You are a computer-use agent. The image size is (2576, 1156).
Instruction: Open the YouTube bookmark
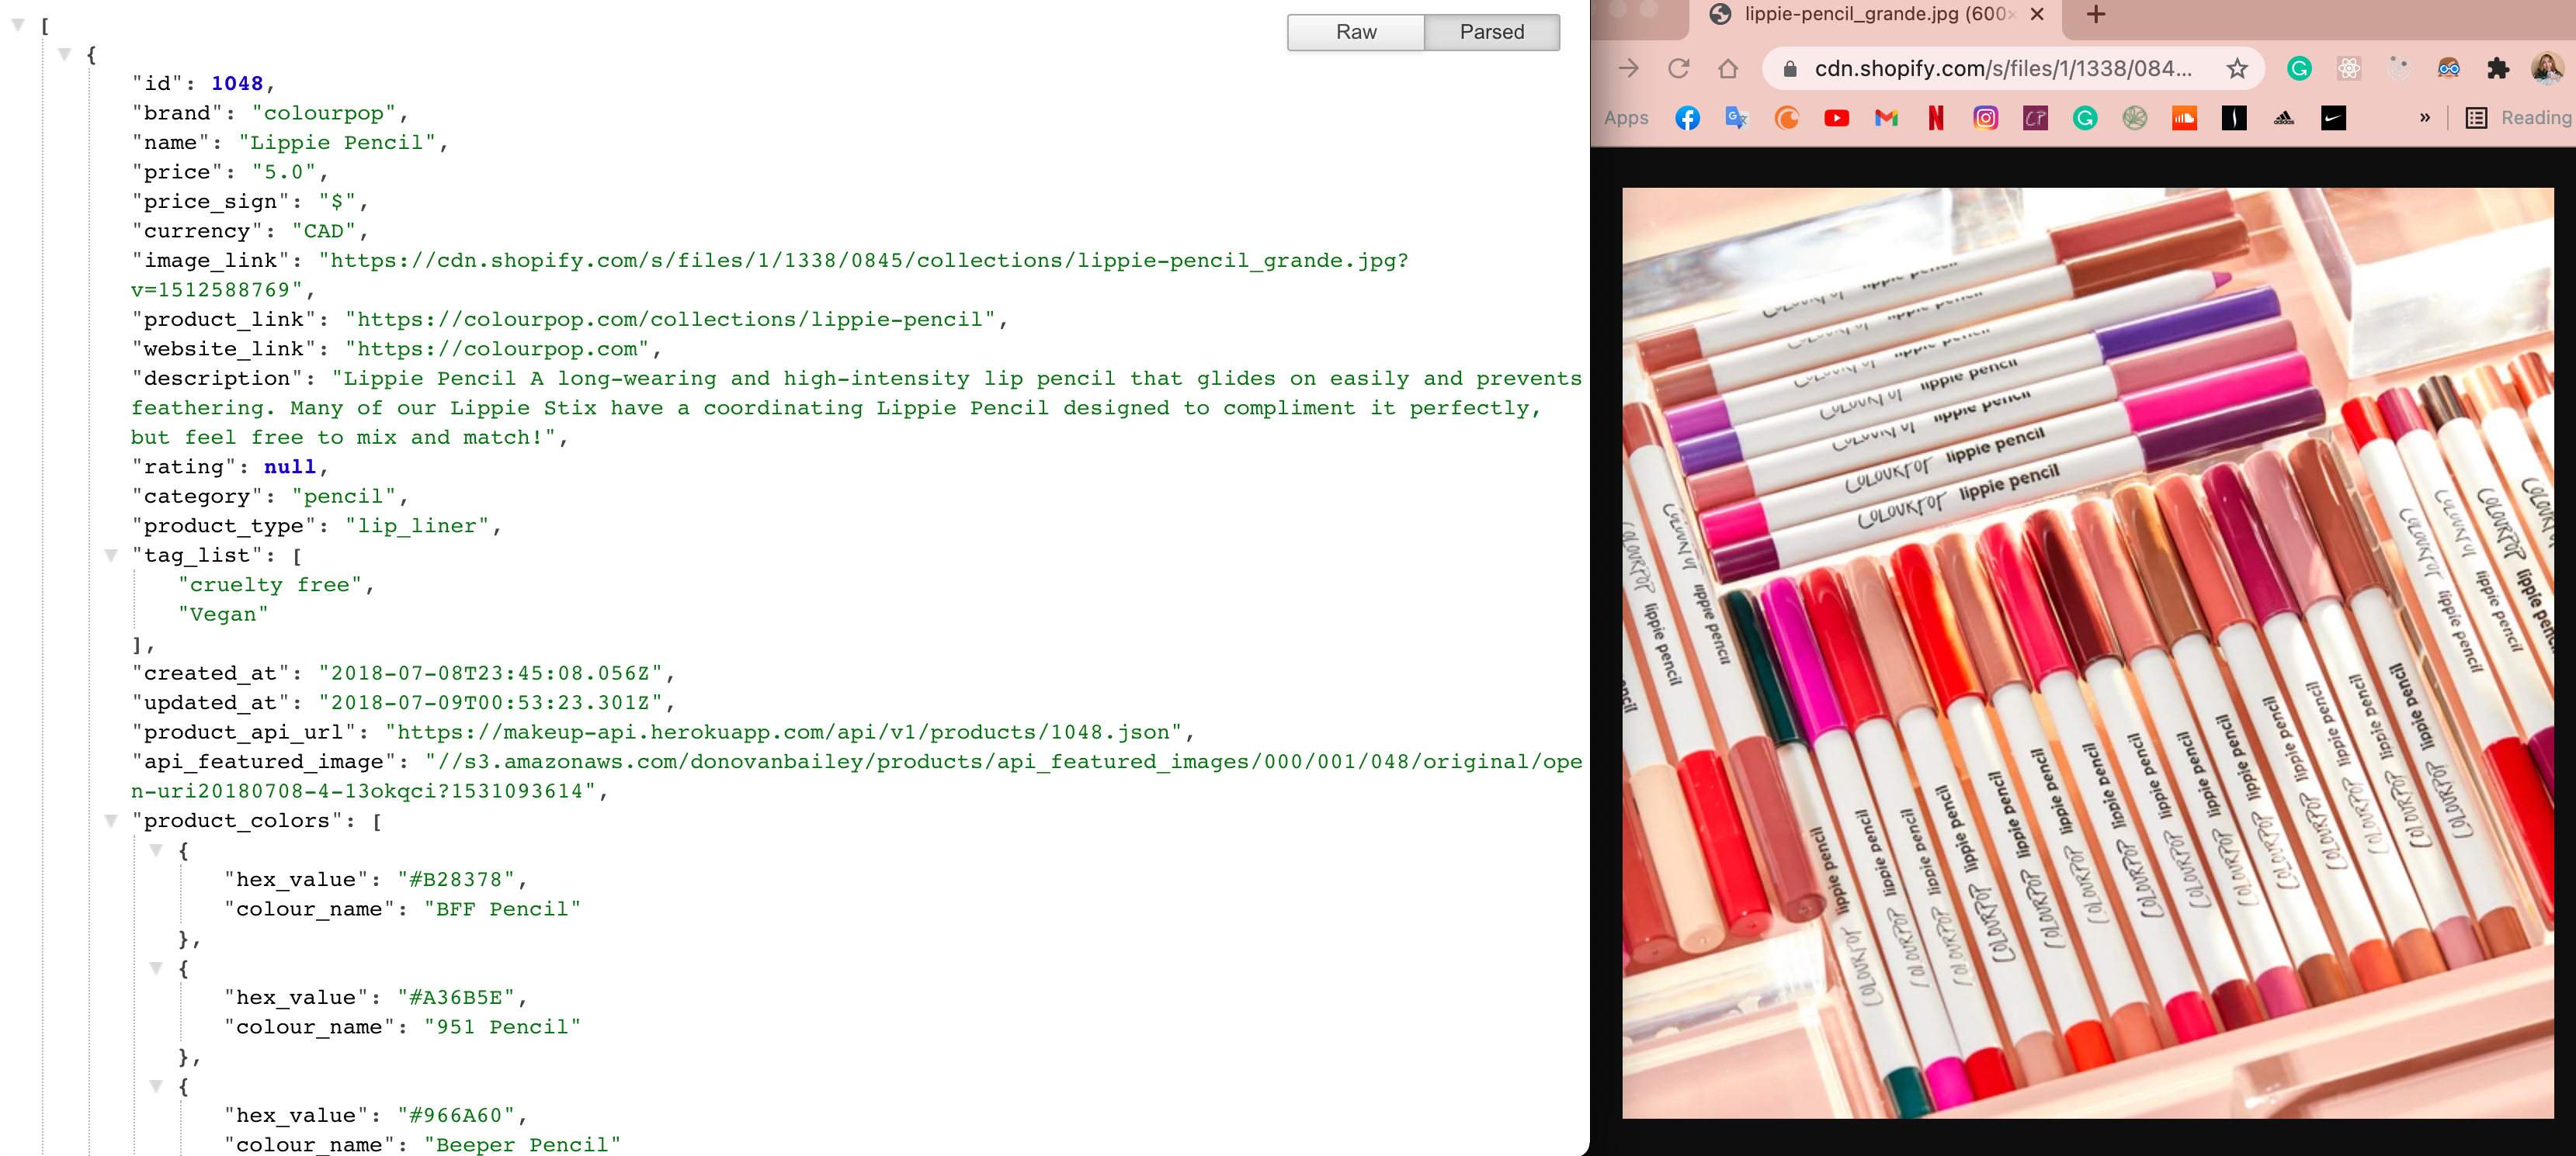click(1837, 118)
